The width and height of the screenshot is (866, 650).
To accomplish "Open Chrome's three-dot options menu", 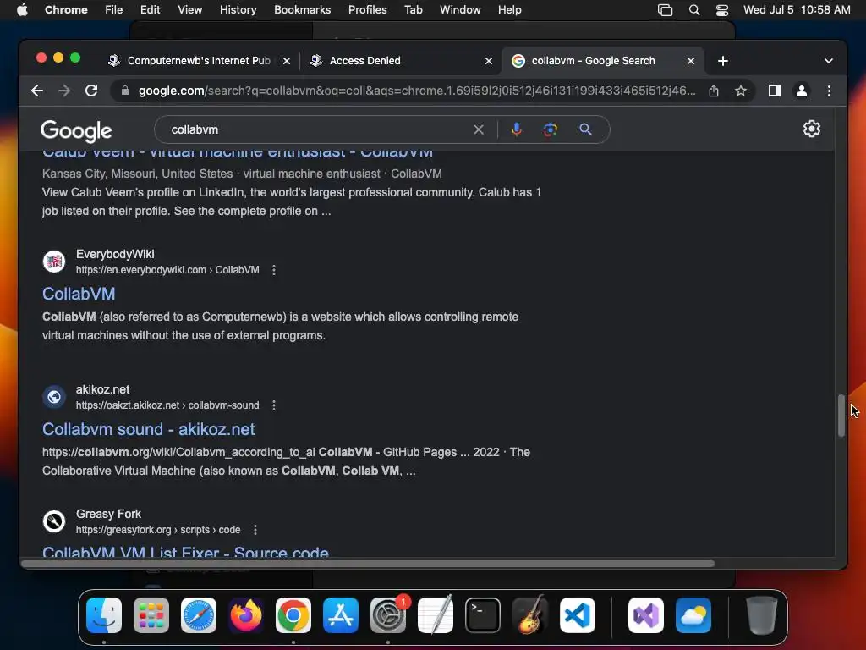I will point(829,91).
